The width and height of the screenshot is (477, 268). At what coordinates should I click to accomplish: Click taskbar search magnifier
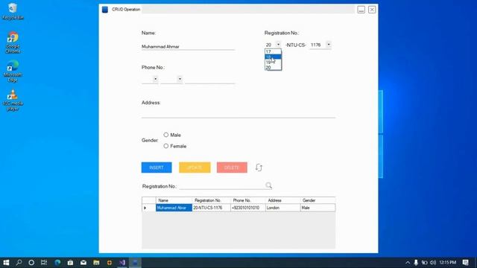[x=19, y=263]
